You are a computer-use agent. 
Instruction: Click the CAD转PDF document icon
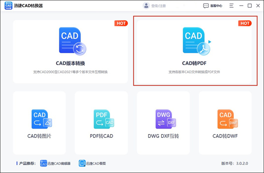[197, 41]
